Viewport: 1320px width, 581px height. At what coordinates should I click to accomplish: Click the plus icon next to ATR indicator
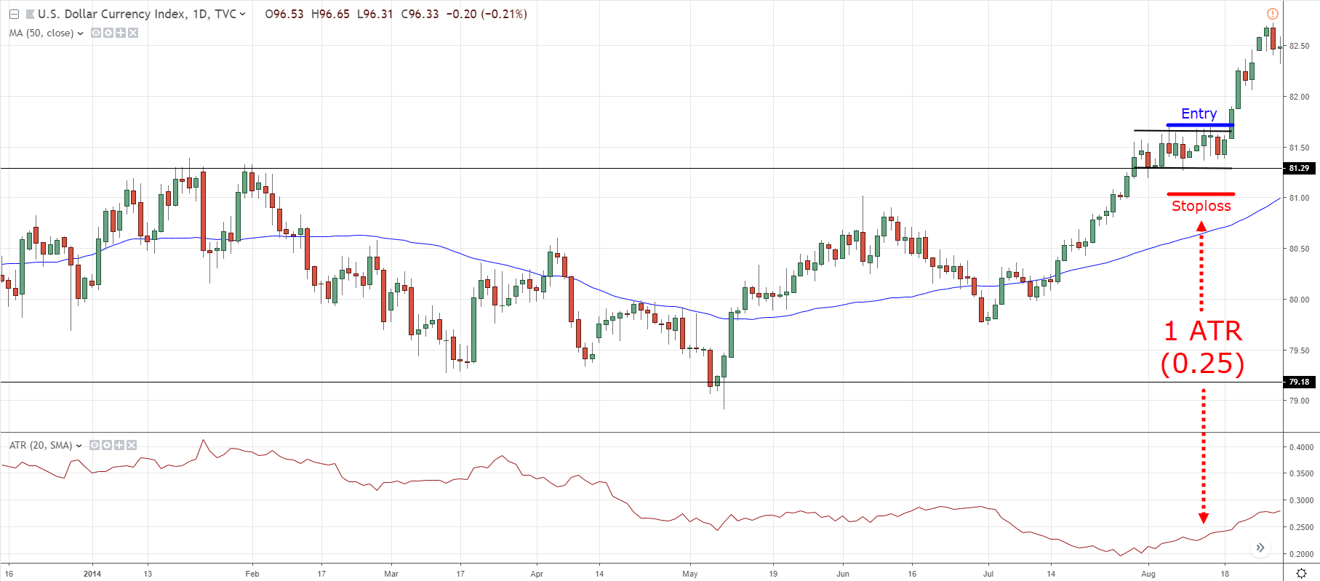pyautogui.click(x=119, y=445)
